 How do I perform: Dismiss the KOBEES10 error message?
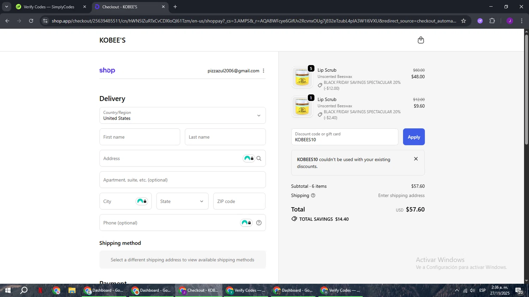point(416,159)
